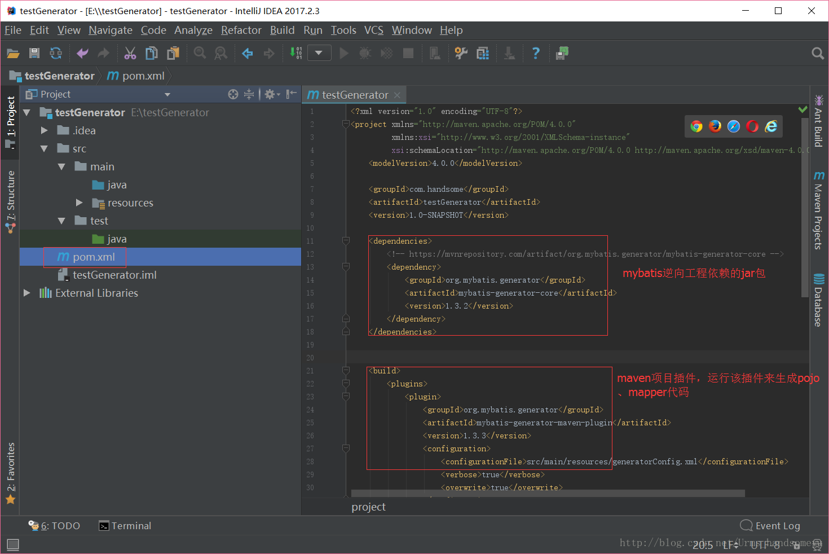Collapse the testGenerator root node
Screen dimensions: 829x554
[x=27, y=113]
